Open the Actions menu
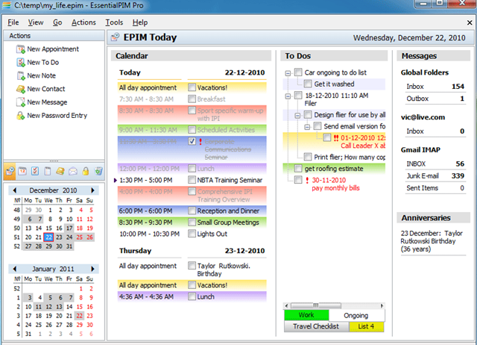The height and width of the screenshot is (345, 477). (x=83, y=22)
